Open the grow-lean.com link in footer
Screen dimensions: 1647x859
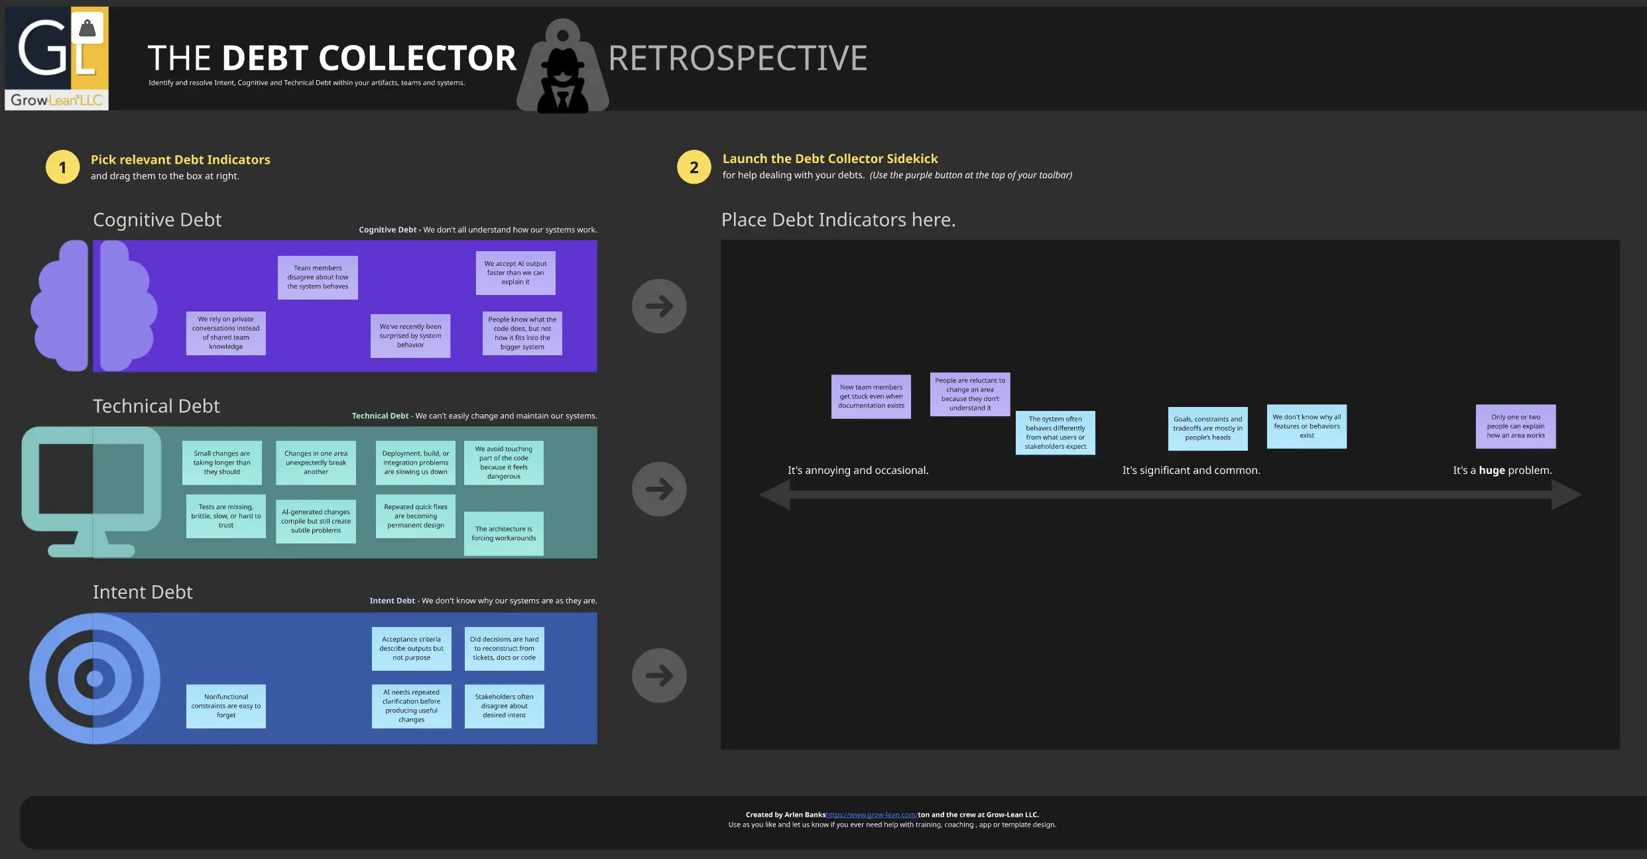click(x=871, y=815)
